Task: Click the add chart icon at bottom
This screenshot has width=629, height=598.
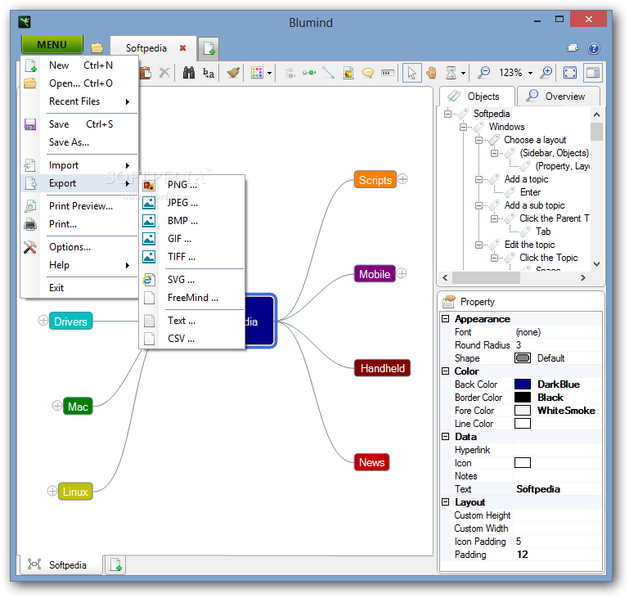Action: pos(115,564)
